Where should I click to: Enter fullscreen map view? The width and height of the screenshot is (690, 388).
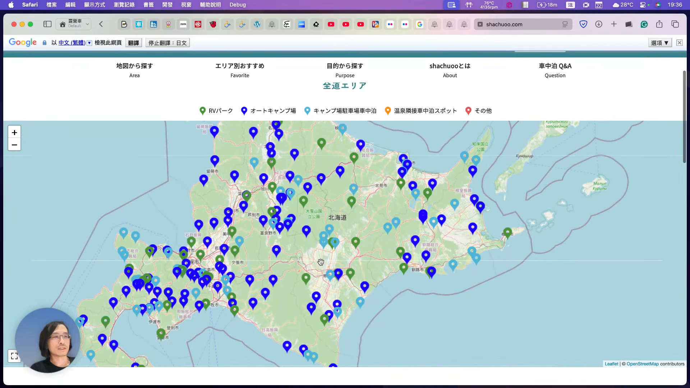(x=14, y=356)
